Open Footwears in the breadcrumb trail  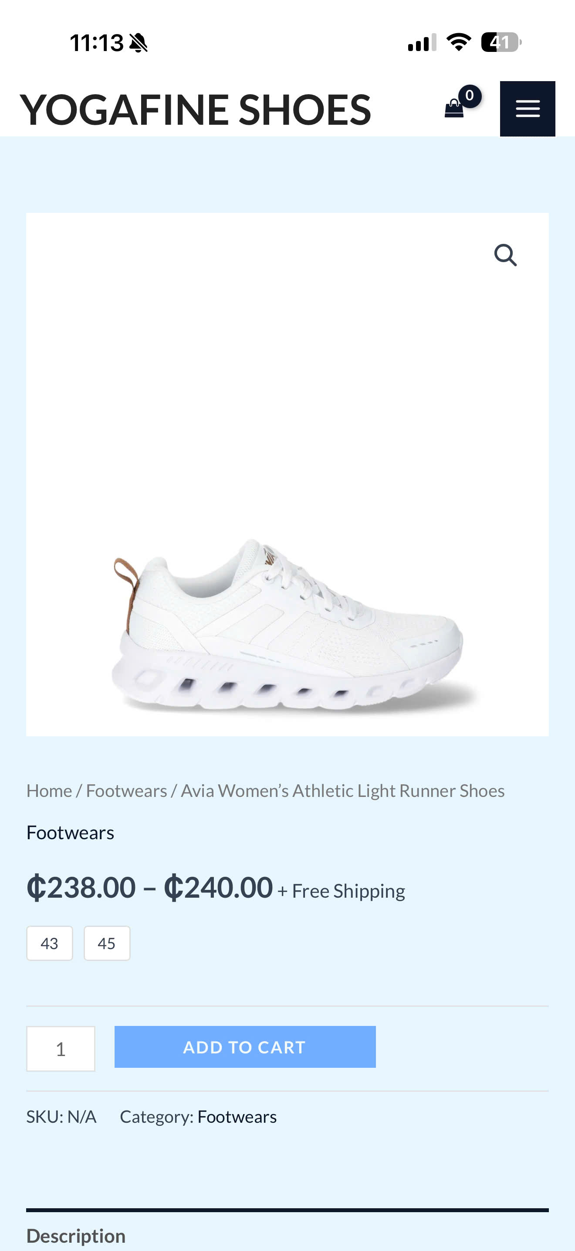tap(126, 791)
